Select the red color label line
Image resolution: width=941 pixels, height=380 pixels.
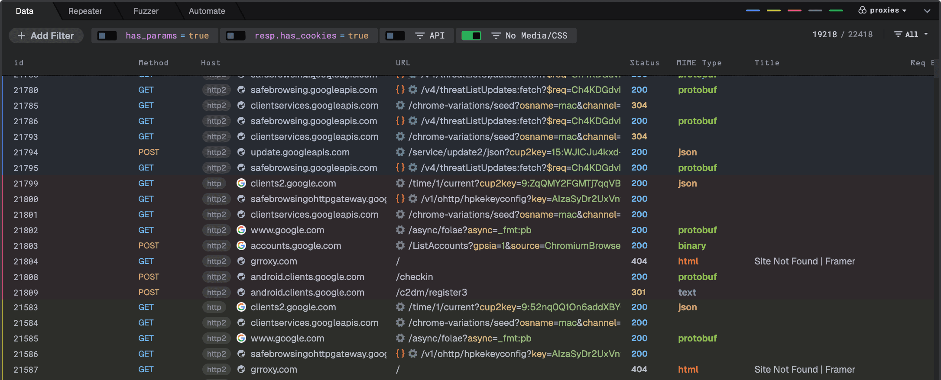click(794, 10)
